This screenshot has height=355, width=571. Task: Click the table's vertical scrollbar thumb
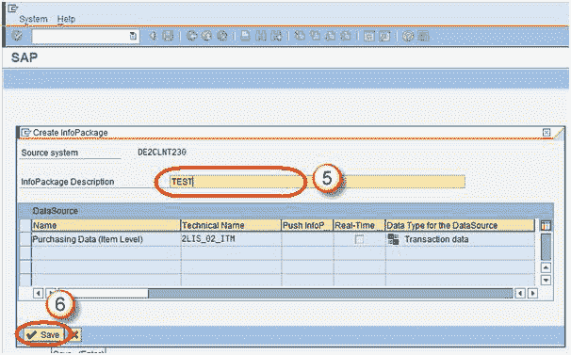tap(546, 247)
